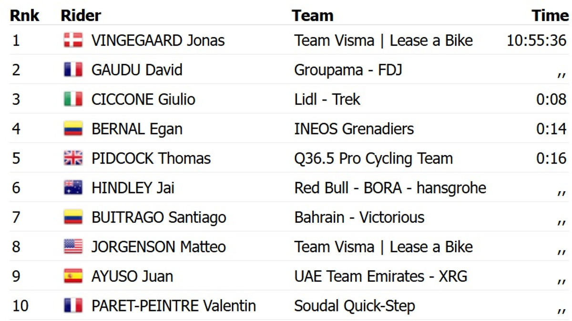572x321 pixels.
Task: Click the British flag beside Pidcock
Action: pos(73,158)
